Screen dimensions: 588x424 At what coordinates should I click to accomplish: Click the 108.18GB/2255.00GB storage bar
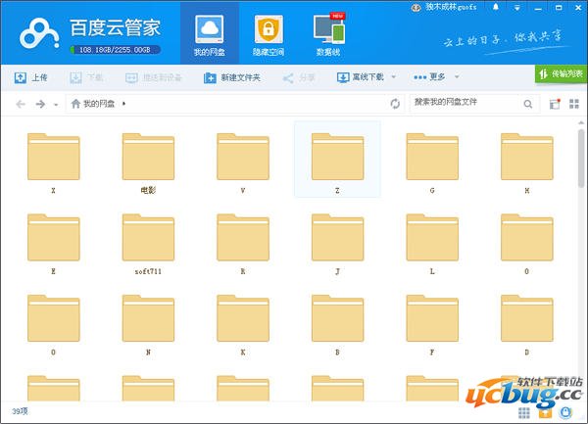click(x=116, y=49)
